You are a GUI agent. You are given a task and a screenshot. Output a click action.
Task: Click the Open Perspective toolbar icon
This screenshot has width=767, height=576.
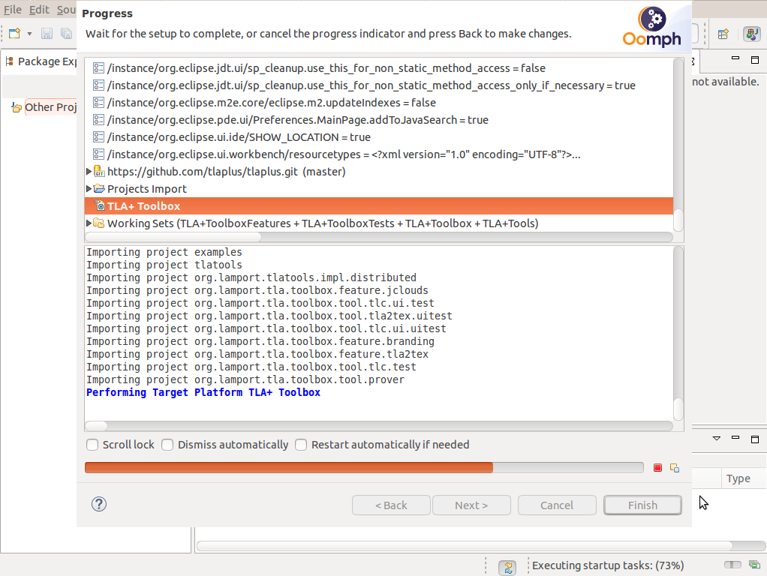[723, 34]
